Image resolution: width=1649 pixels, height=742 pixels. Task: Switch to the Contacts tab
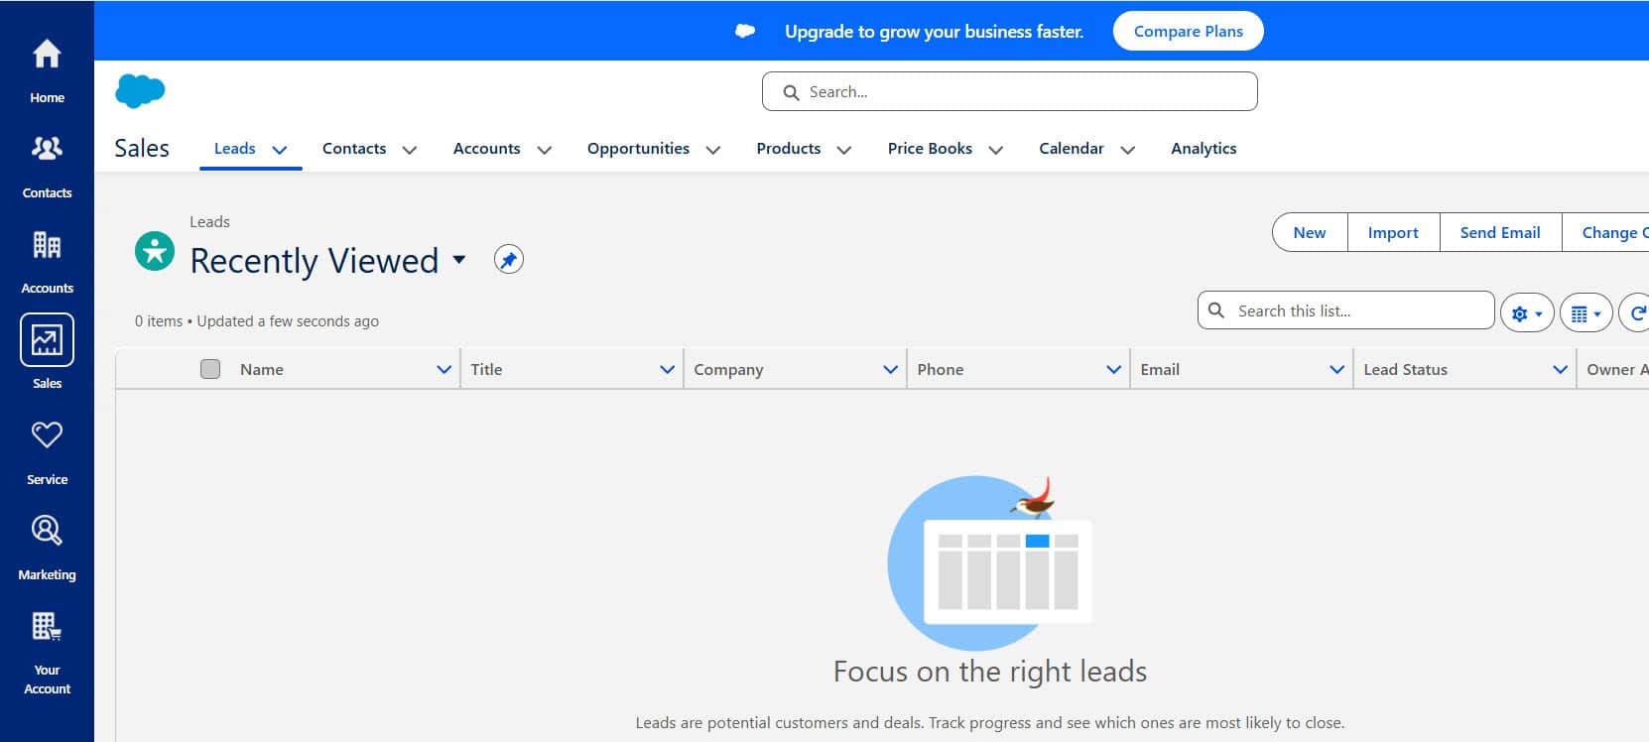354,149
